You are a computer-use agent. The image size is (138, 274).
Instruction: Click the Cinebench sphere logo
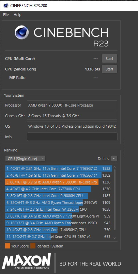tap(22, 32)
